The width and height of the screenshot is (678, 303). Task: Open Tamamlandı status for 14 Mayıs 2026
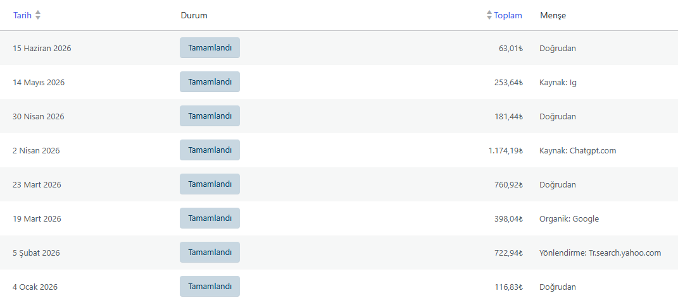[x=210, y=82]
